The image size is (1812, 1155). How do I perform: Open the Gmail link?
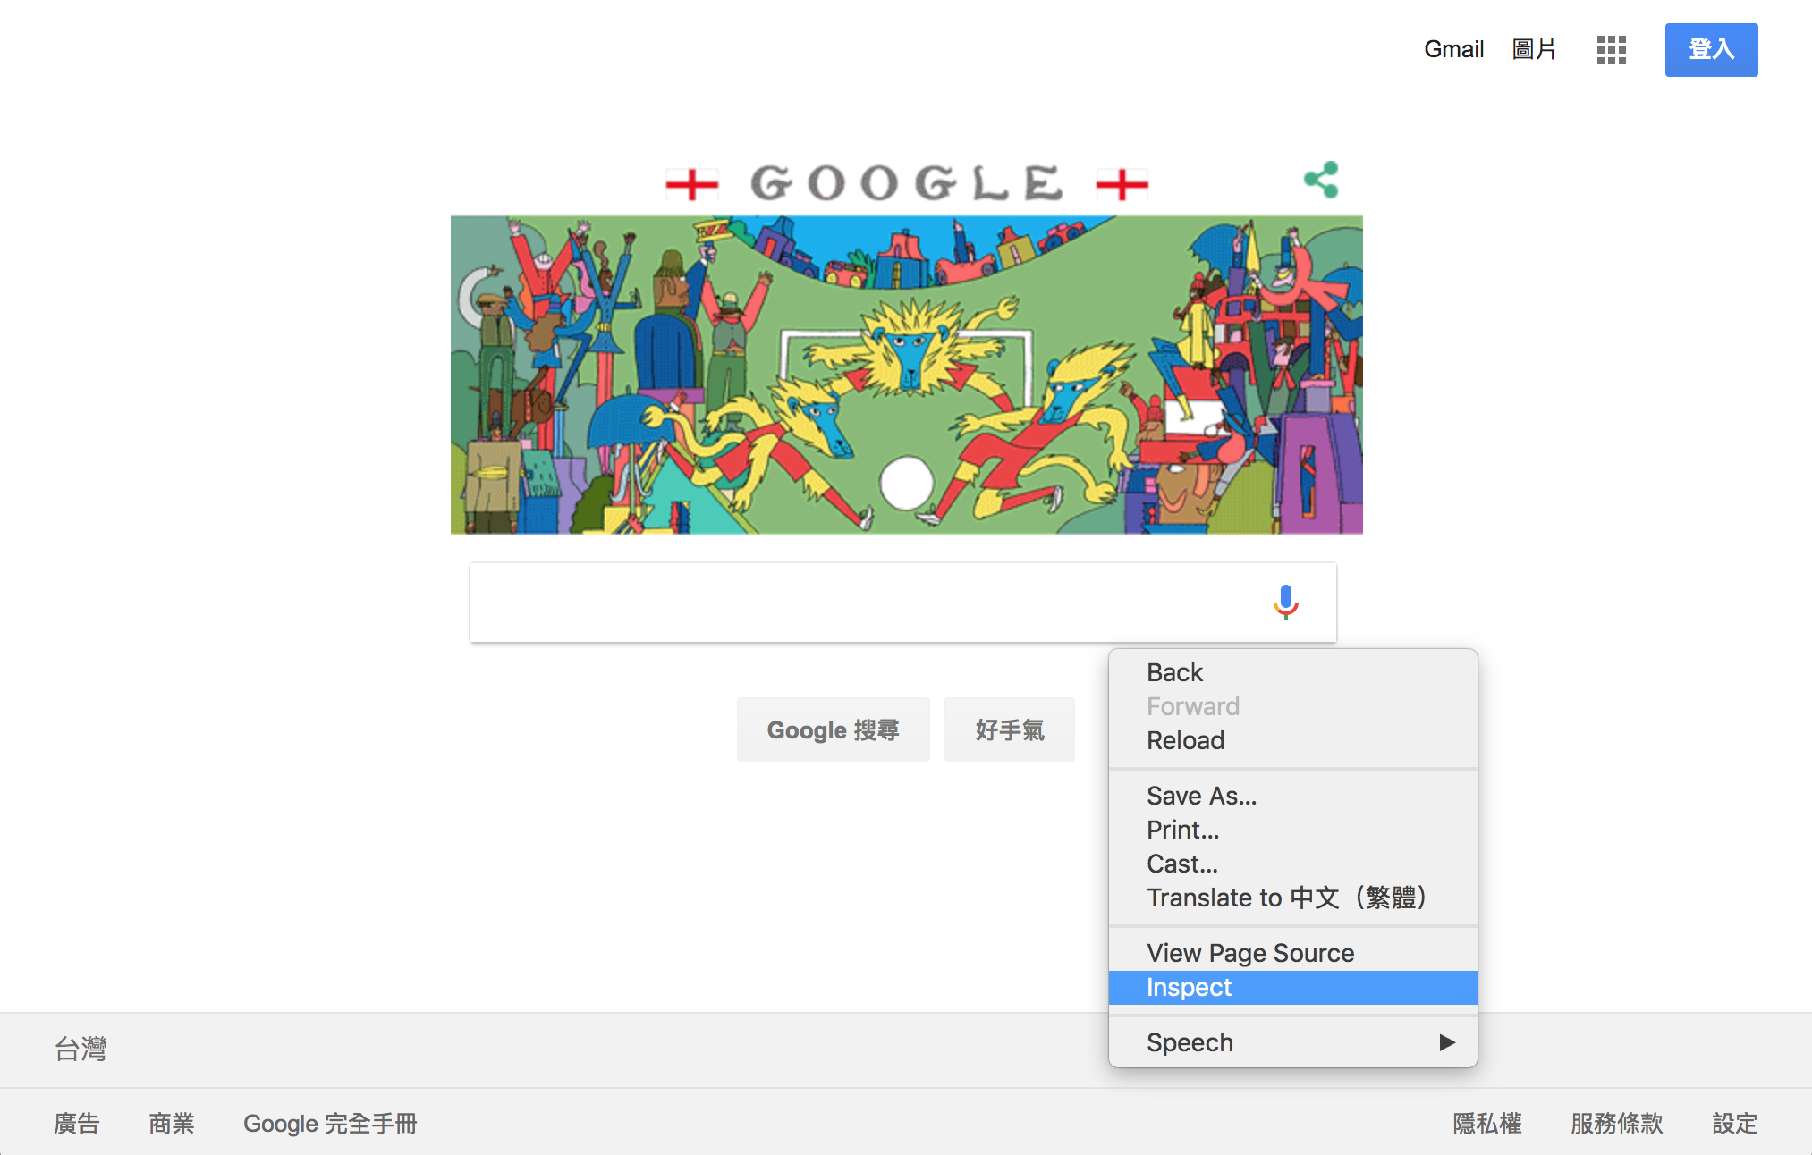(1453, 50)
